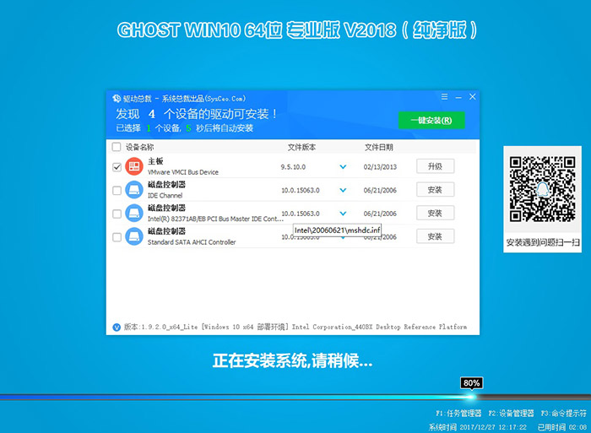Check the IDE Channel device checkbox
Viewport: 591px width, 433px height.
(117, 190)
